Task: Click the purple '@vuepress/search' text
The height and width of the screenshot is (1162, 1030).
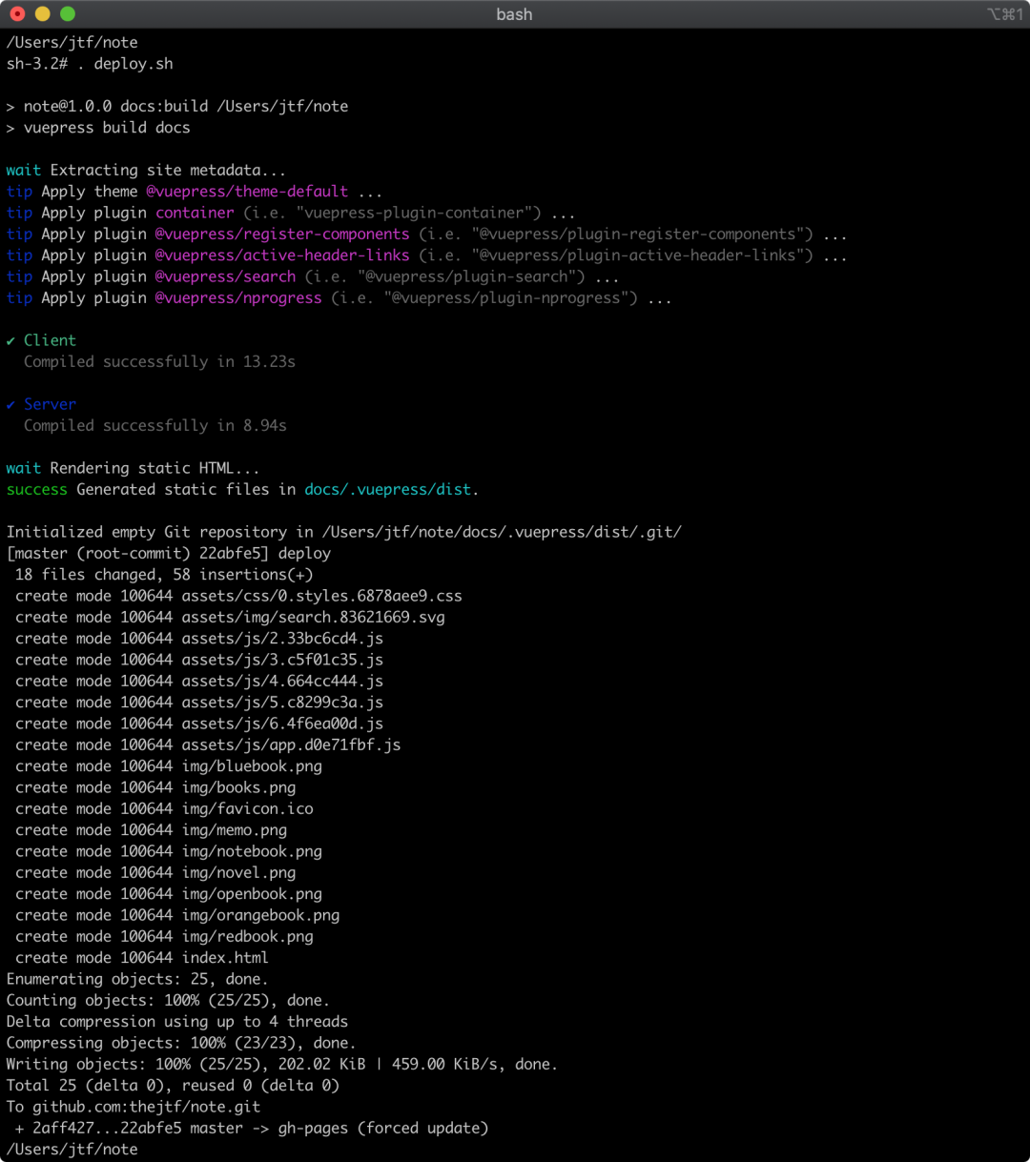Action: 226,276
